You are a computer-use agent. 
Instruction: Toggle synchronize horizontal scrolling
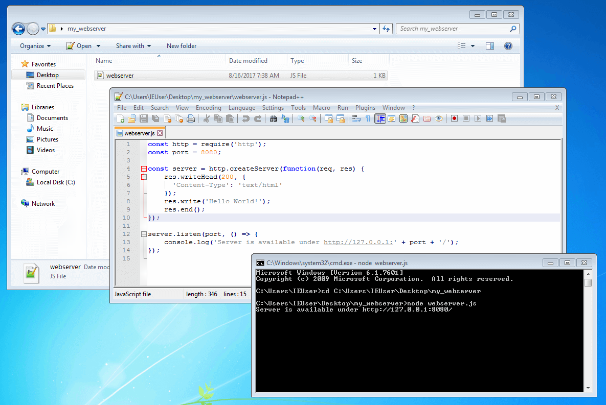pos(341,119)
